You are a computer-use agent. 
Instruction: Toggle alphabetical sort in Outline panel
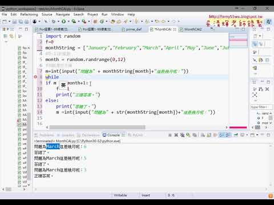[261, 89]
